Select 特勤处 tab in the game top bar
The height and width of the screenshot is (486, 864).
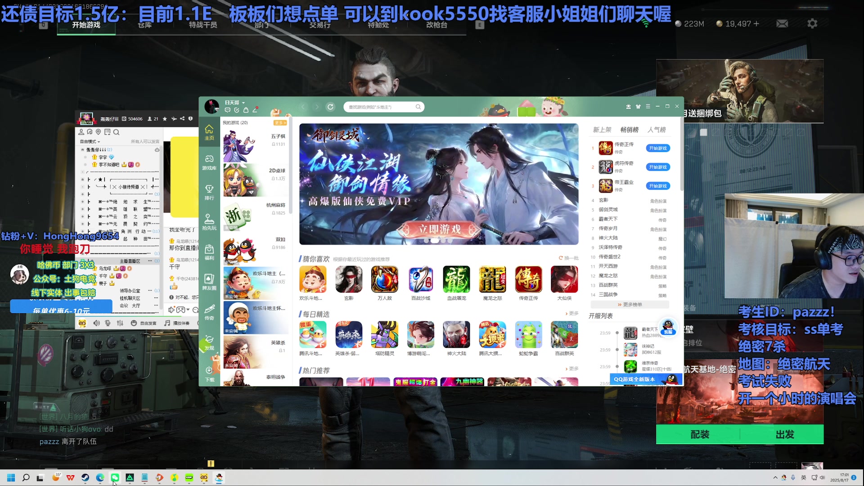coord(378,25)
